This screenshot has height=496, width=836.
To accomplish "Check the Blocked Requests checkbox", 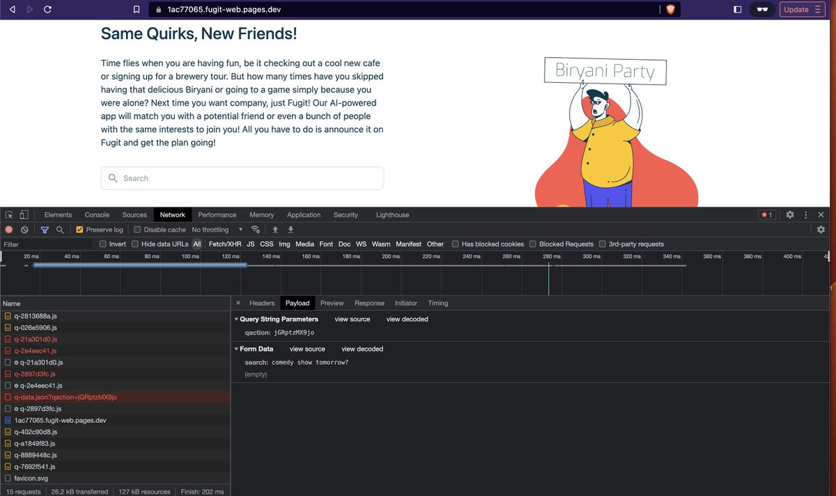I will [x=533, y=244].
